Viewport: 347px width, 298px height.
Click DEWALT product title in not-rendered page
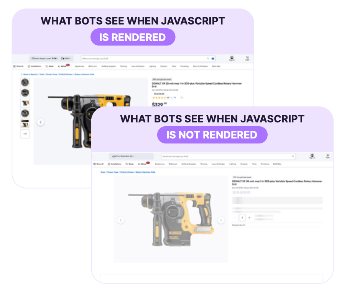pos(277,182)
